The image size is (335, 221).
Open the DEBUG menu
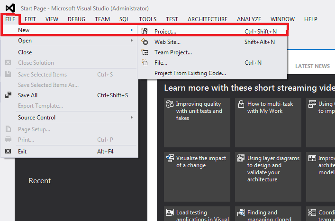[76, 19]
